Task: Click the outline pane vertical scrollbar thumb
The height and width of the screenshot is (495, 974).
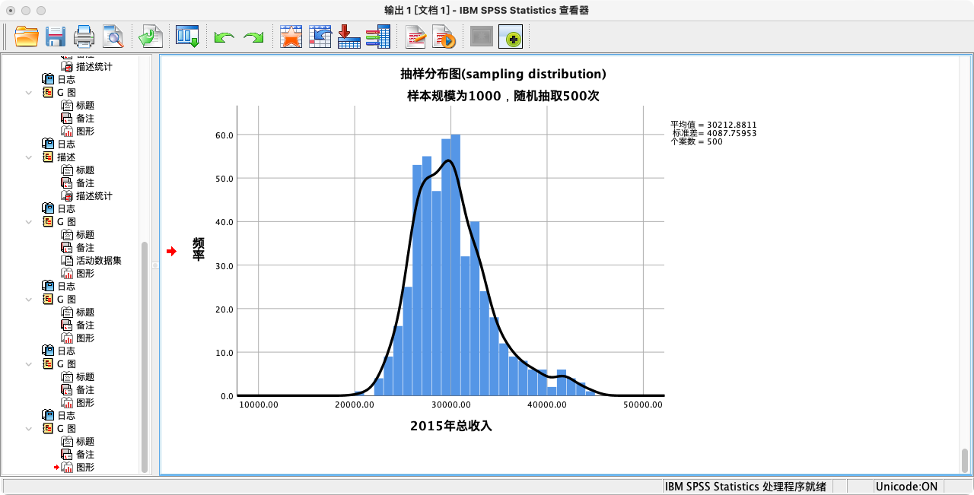Action: 145,357
